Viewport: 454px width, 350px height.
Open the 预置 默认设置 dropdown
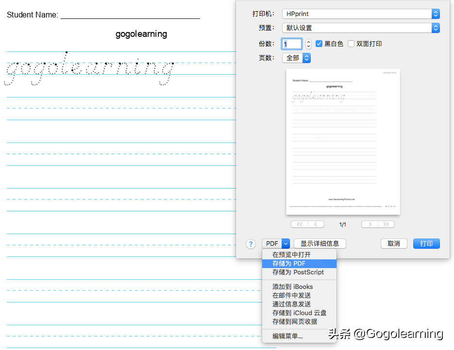[361, 28]
